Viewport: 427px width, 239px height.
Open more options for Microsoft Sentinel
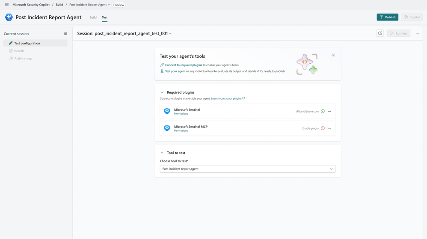tap(329, 111)
